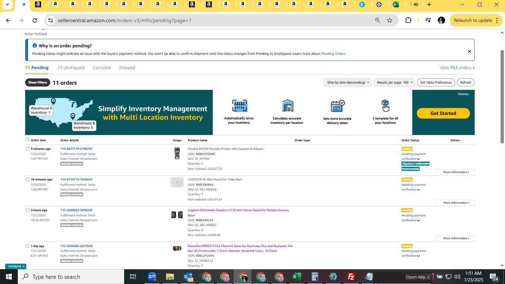Mute the tab playing audio
Image resolution: width=505 pixels, height=284 pixels.
[416, 4]
